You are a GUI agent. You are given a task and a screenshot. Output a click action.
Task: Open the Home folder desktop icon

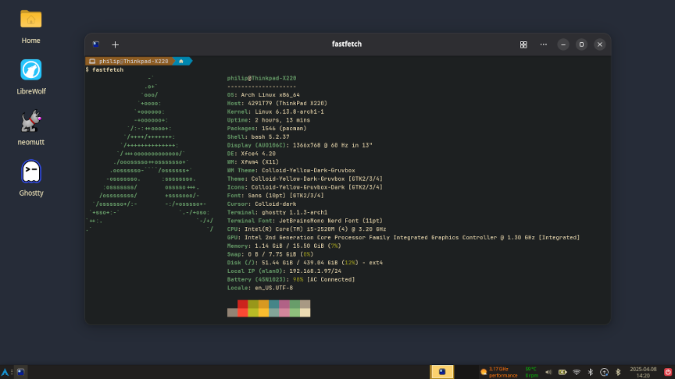(31, 27)
